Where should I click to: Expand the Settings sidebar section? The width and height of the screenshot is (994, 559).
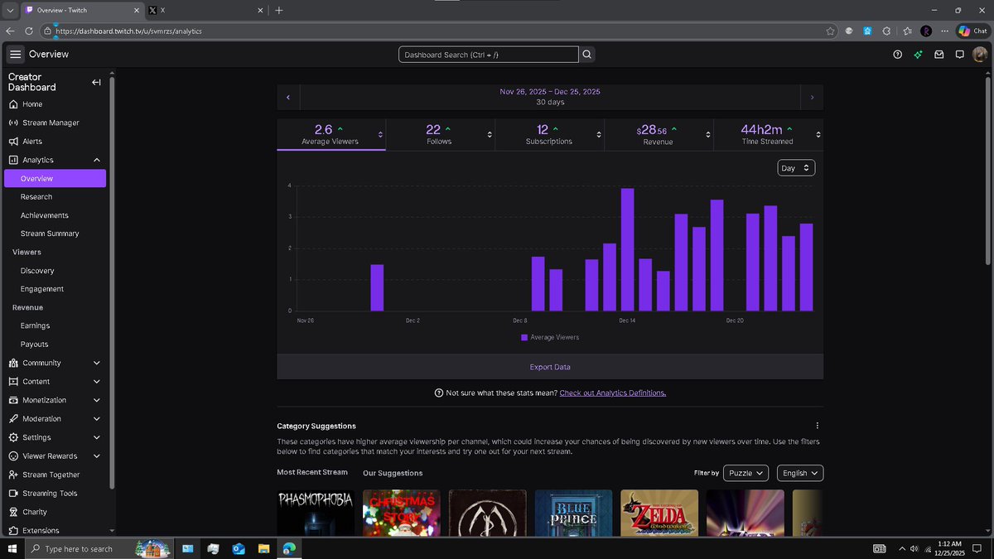click(97, 437)
